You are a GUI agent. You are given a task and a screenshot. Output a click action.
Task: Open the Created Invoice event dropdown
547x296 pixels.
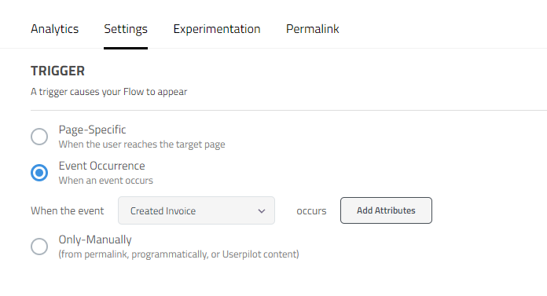pos(196,210)
